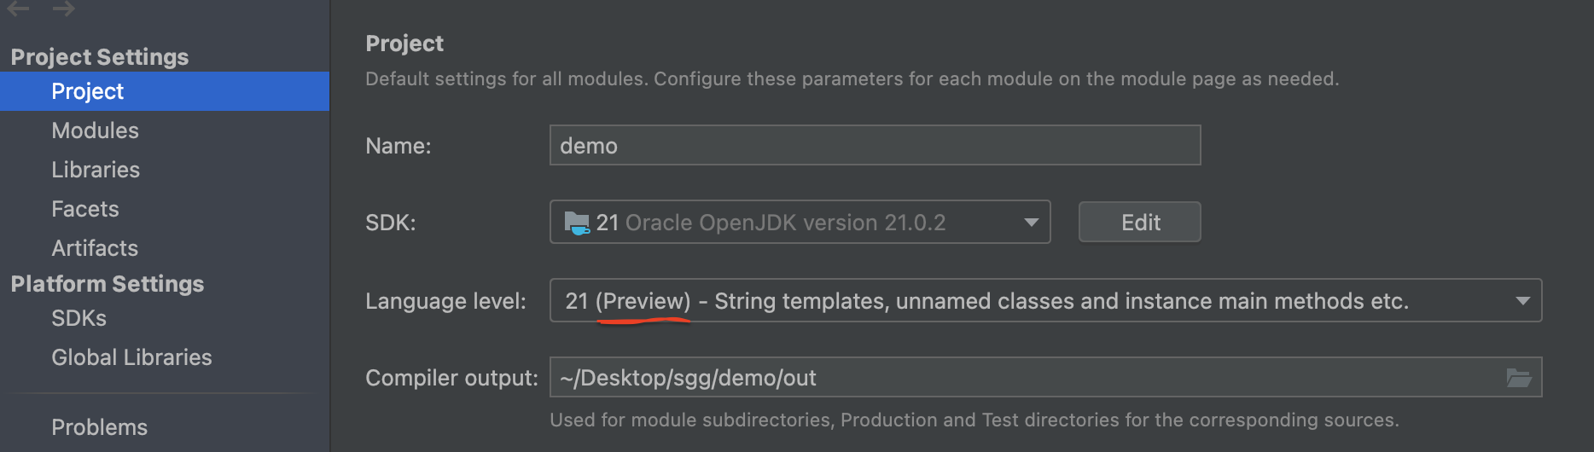
Task: Click the forward navigation arrow
Action: tap(63, 9)
